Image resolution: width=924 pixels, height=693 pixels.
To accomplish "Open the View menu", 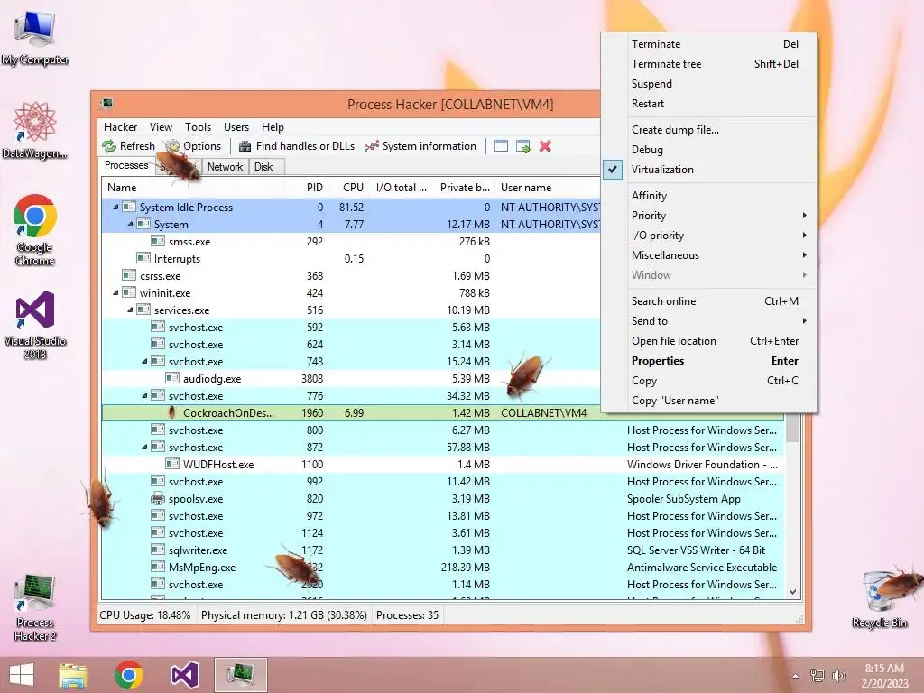I will coord(161,126).
